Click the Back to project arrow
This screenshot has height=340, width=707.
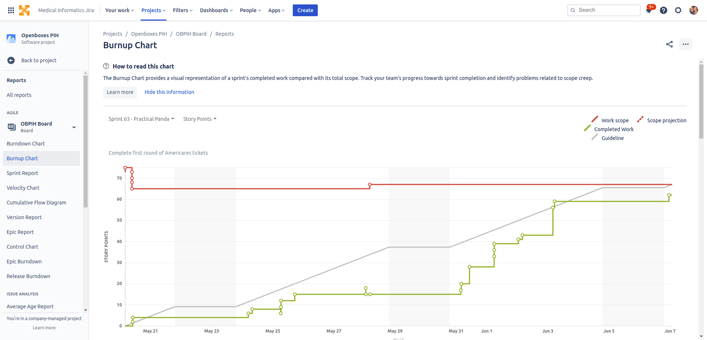[x=11, y=60]
